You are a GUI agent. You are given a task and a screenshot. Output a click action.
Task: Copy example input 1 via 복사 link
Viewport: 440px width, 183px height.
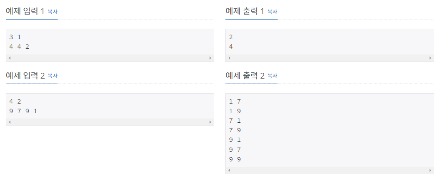click(53, 12)
